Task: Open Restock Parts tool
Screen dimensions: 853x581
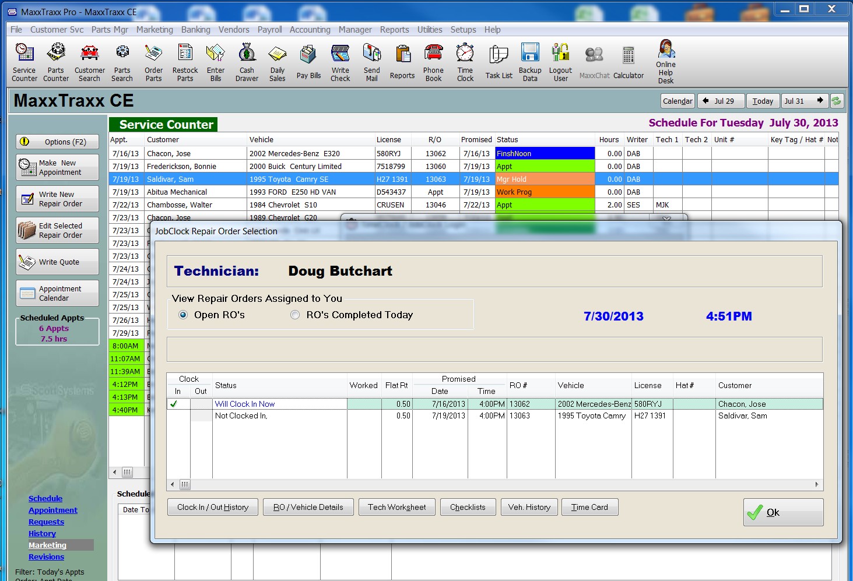Action: [185, 62]
